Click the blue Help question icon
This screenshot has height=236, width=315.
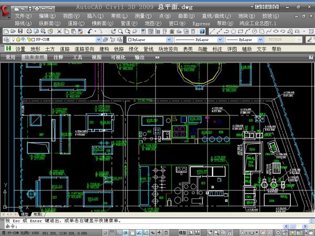click(202, 31)
